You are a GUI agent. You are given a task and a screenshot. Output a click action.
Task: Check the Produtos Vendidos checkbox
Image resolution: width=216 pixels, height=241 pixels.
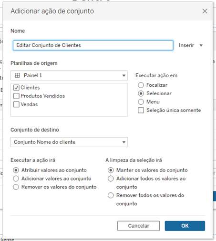coord(16,96)
